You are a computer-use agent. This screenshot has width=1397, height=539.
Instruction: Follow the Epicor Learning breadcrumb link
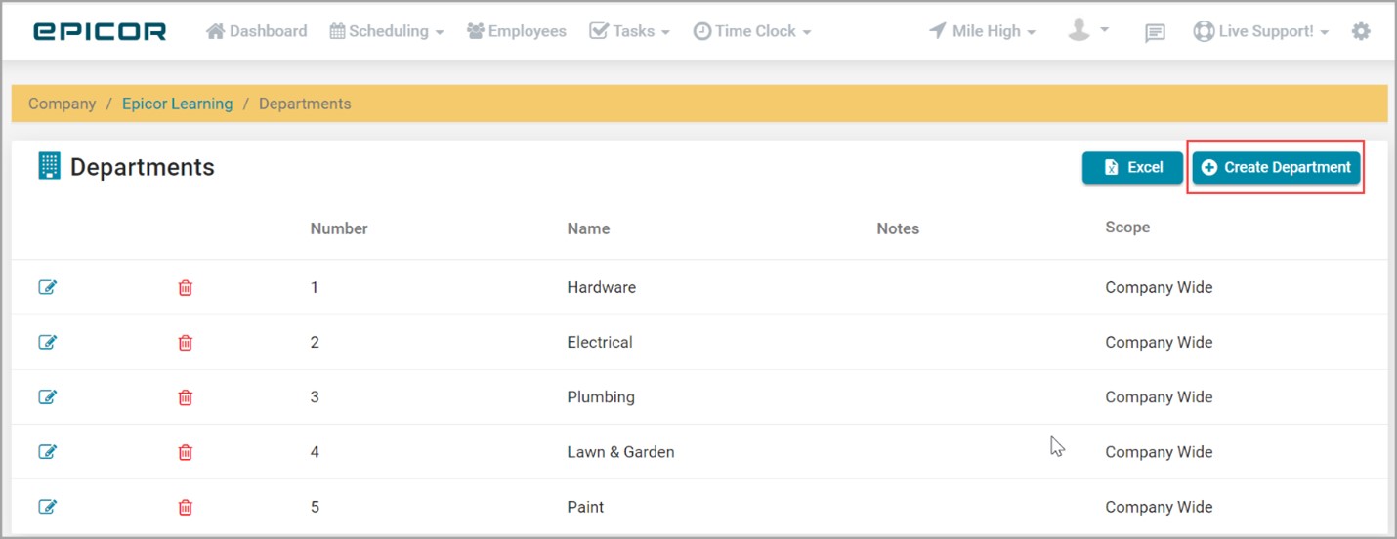pos(177,104)
